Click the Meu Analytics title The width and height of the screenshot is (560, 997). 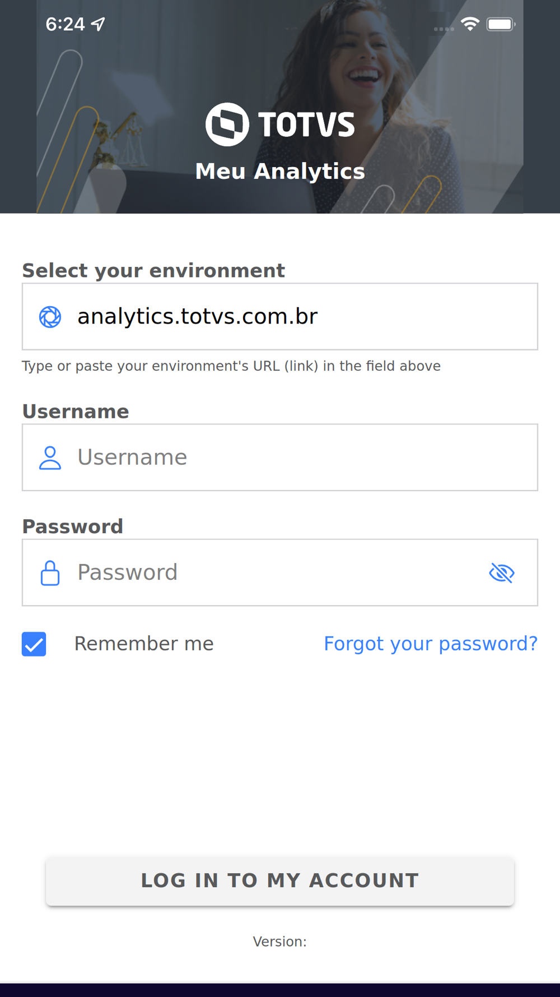280,171
